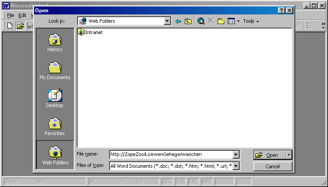
Task: Expand the File name history dropdown
Action: [x=236, y=155]
